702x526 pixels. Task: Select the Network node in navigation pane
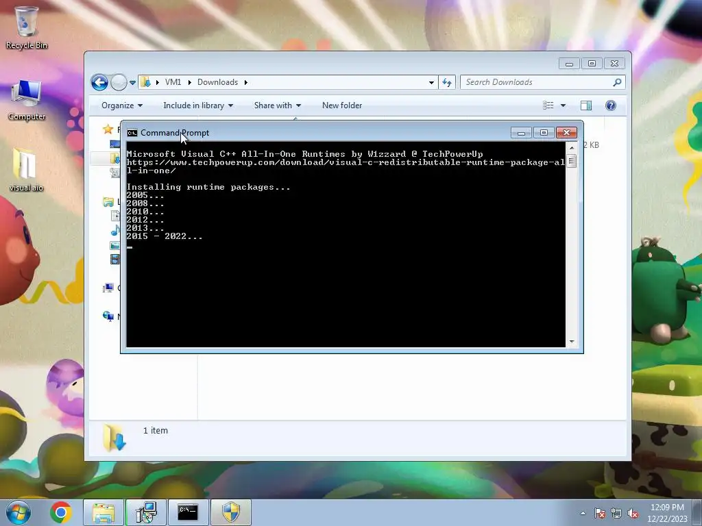click(x=108, y=316)
